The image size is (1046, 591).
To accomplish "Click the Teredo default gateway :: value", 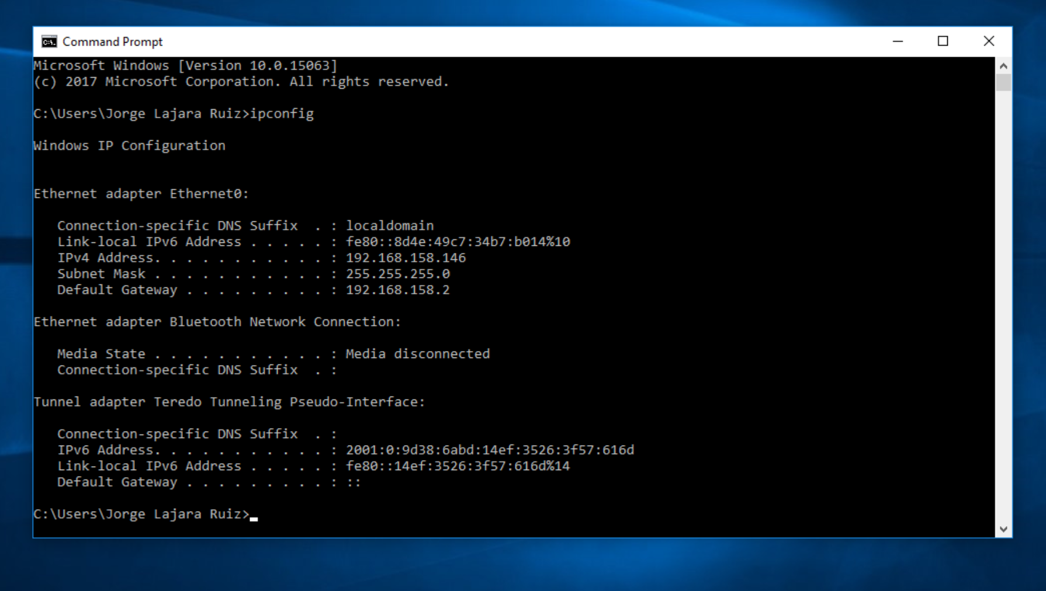I will 354,482.
